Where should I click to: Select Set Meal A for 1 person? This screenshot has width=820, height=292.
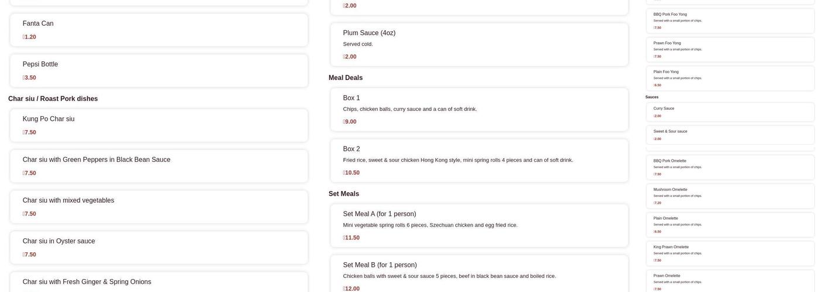point(479,225)
